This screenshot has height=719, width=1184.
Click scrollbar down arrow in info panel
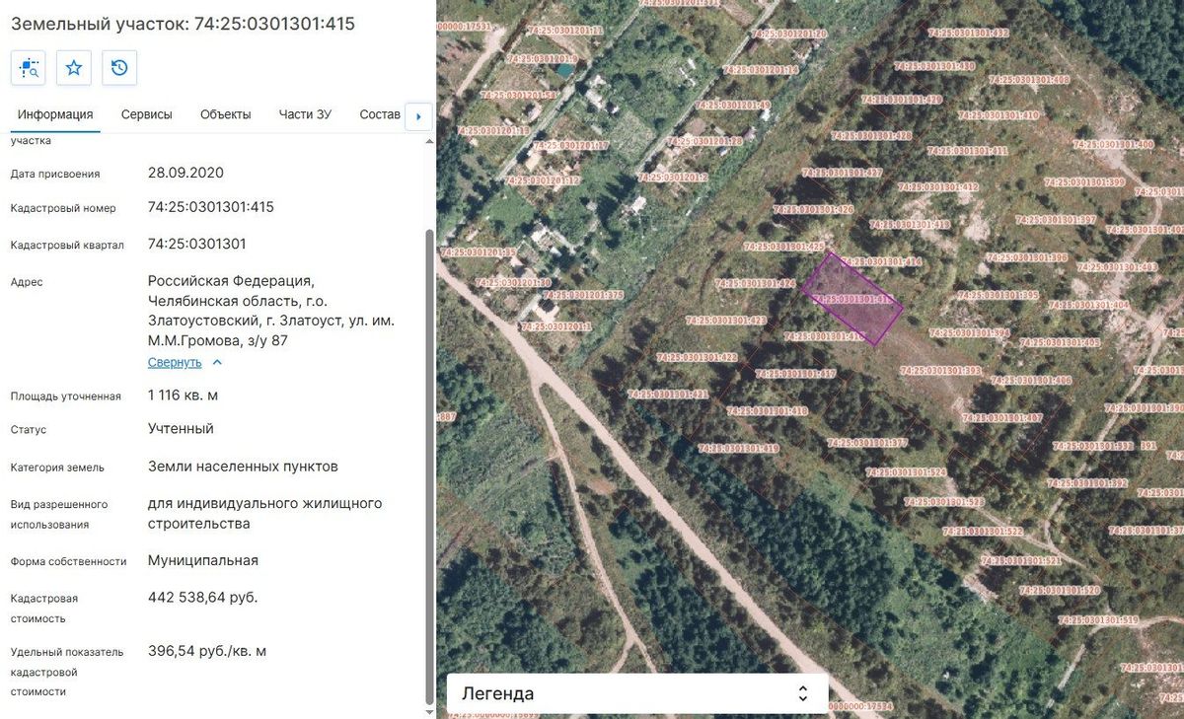click(x=428, y=711)
